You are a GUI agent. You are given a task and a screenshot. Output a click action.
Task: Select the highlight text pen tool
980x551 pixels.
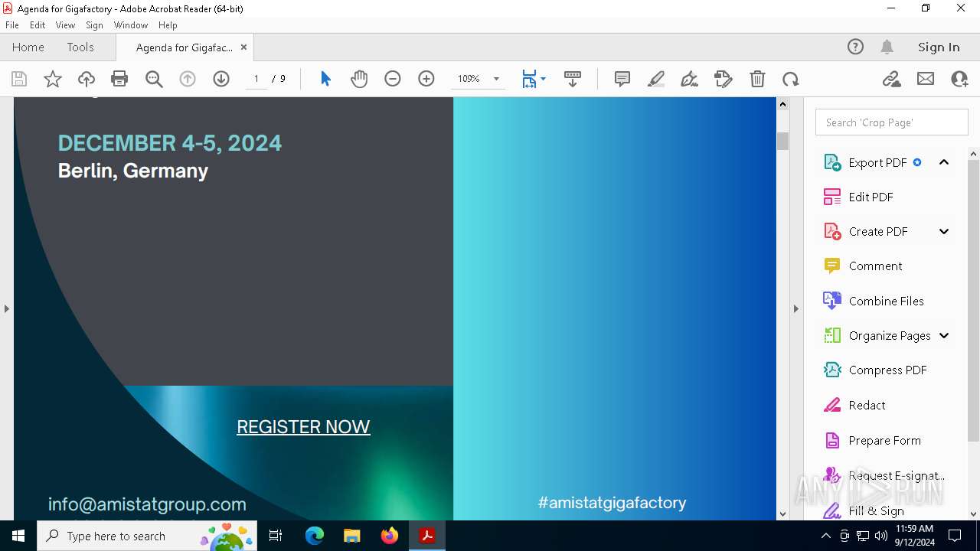(656, 79)
